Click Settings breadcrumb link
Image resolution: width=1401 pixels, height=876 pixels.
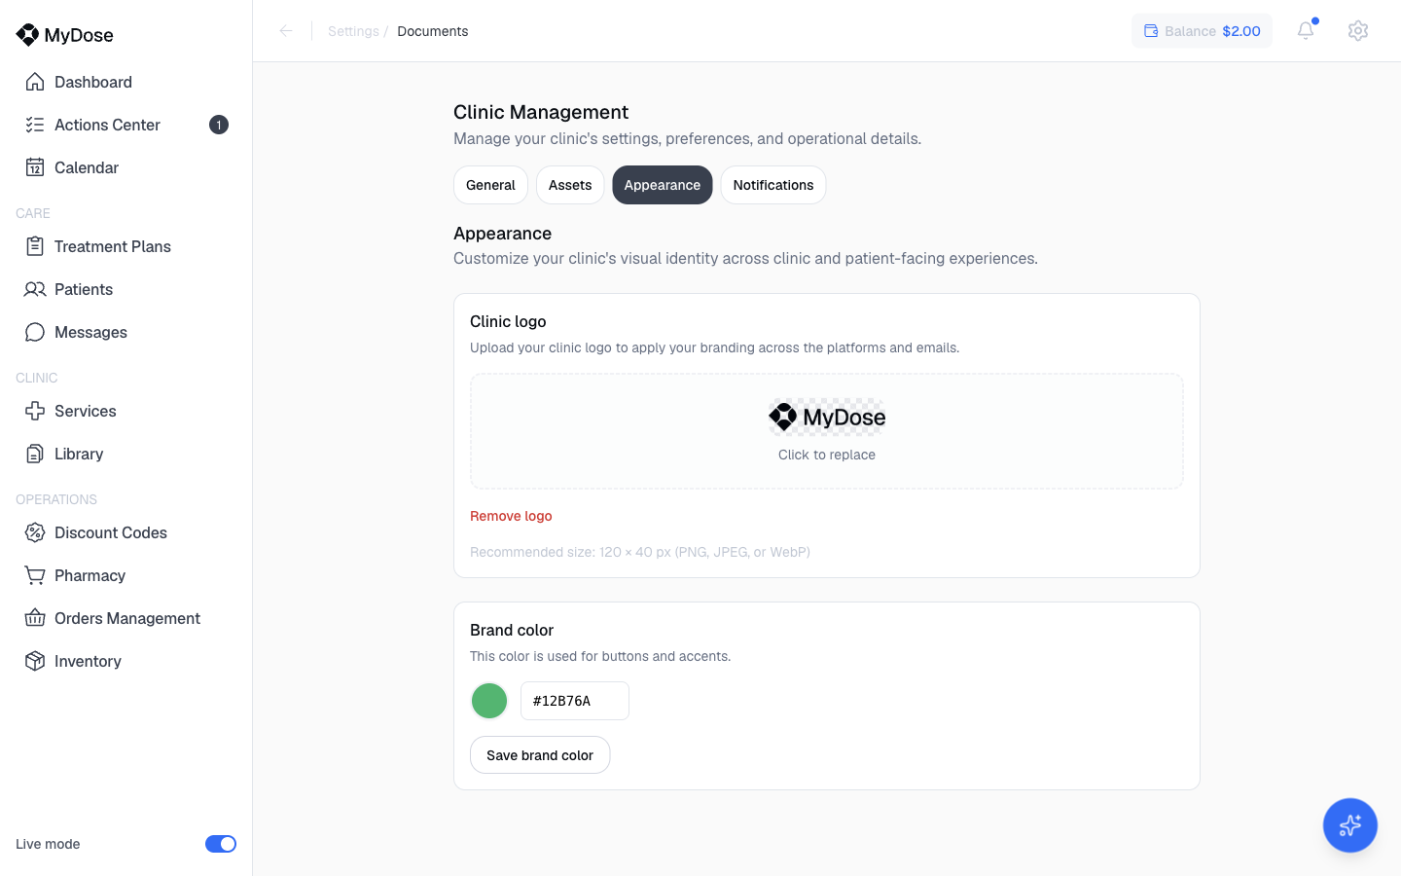(353, 31)
